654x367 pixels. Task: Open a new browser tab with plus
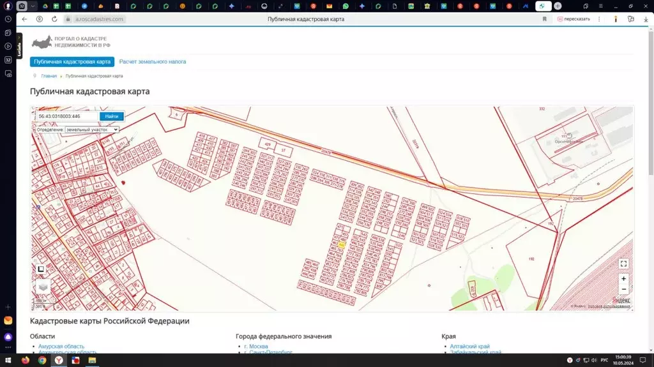[x=558, y=6]
